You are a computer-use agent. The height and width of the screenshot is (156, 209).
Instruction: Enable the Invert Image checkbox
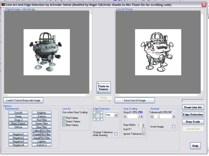(174, 127)
